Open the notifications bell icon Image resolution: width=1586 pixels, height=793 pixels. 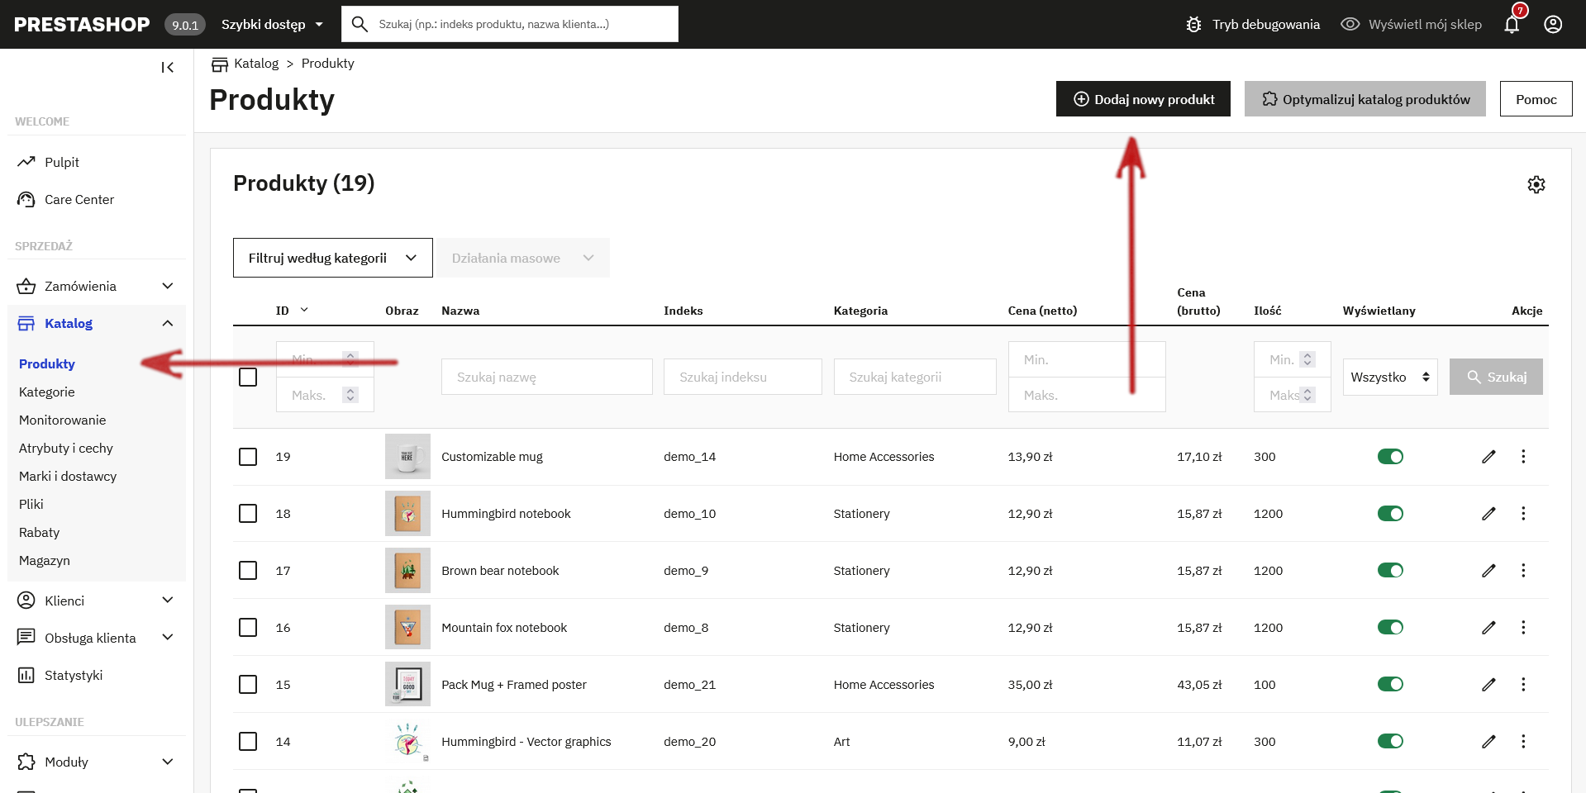click(x=1512, y=25)
